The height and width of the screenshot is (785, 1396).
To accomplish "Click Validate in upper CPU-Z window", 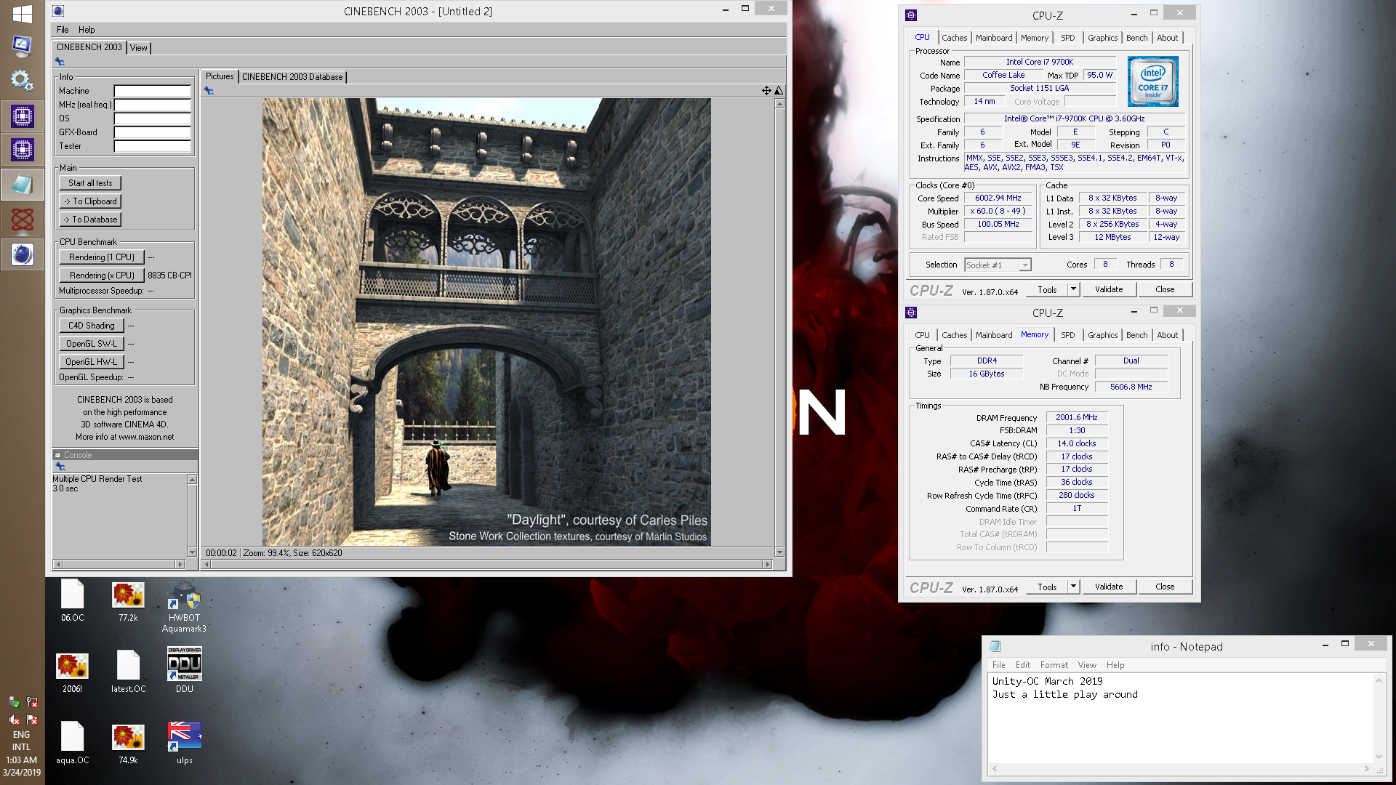I will [1109, 289].
